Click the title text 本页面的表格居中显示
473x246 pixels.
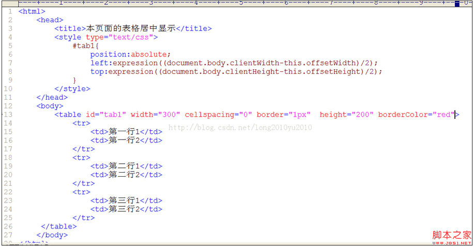pyautogui.click(x=131, y=29)
